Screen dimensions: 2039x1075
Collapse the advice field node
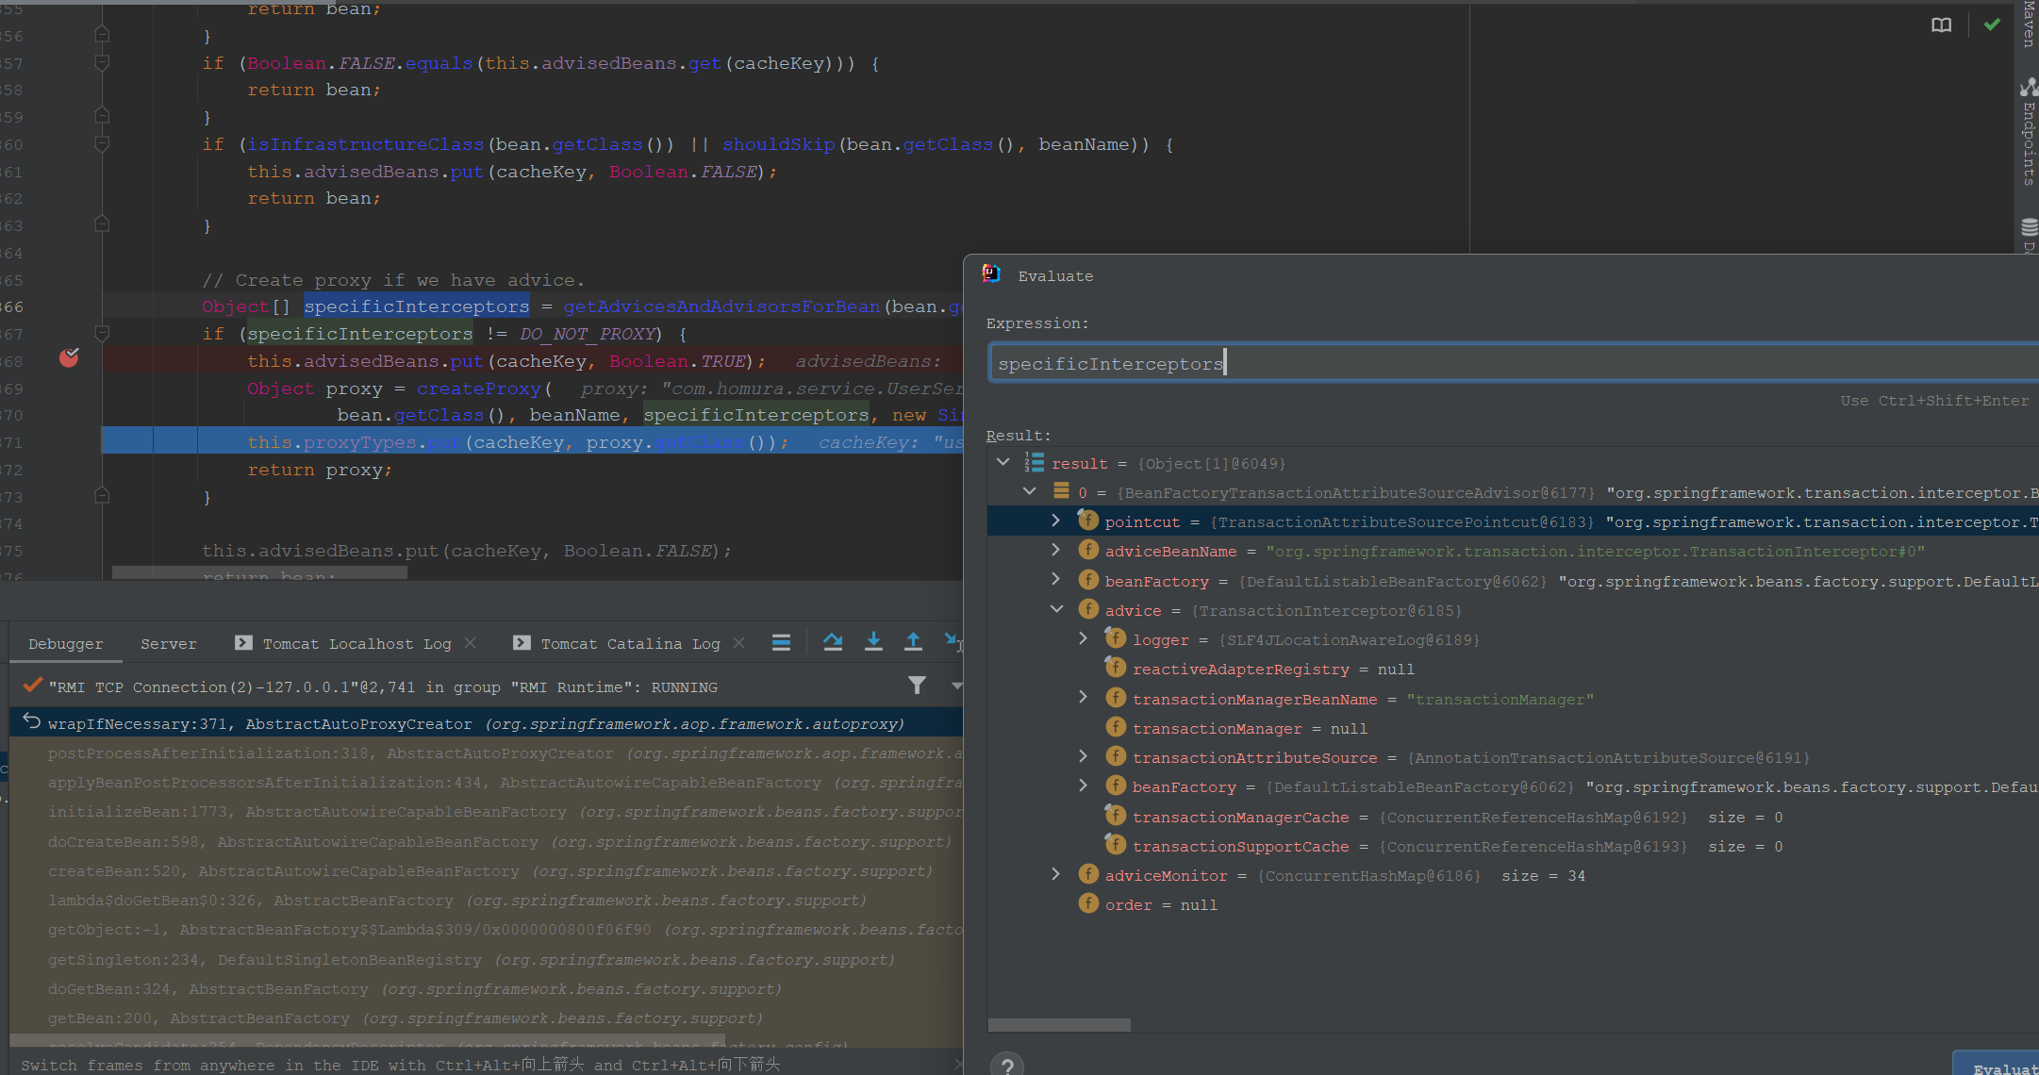click(1056, 609)
